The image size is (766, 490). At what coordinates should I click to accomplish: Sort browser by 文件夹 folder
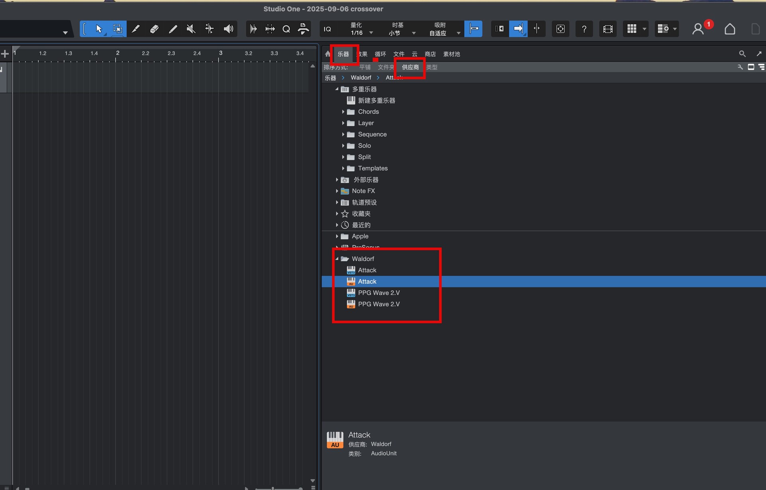point(386,67)
